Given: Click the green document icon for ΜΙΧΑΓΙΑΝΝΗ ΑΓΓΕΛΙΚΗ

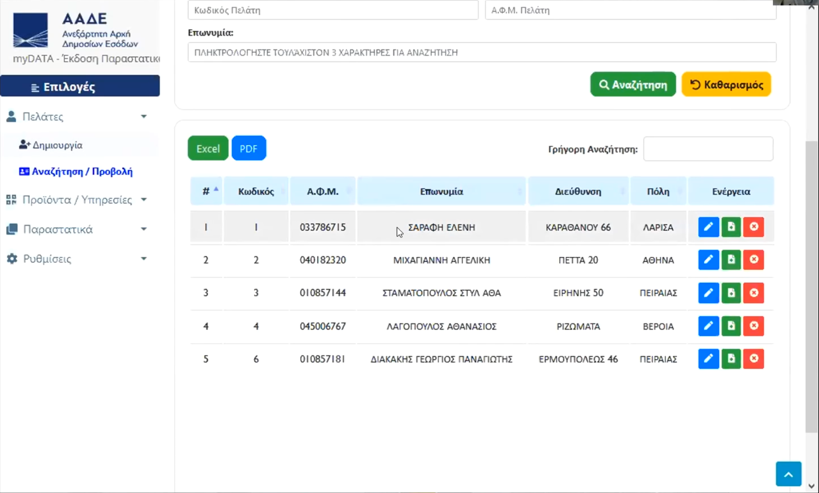Looking at the screenshot, I should [731, 260].
